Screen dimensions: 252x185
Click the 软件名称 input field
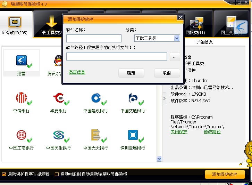(94, 38)
